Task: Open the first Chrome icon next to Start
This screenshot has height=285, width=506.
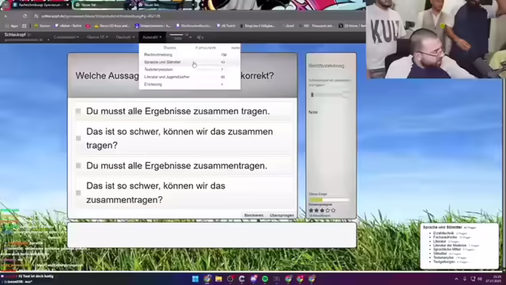Action: pos(207,279)
